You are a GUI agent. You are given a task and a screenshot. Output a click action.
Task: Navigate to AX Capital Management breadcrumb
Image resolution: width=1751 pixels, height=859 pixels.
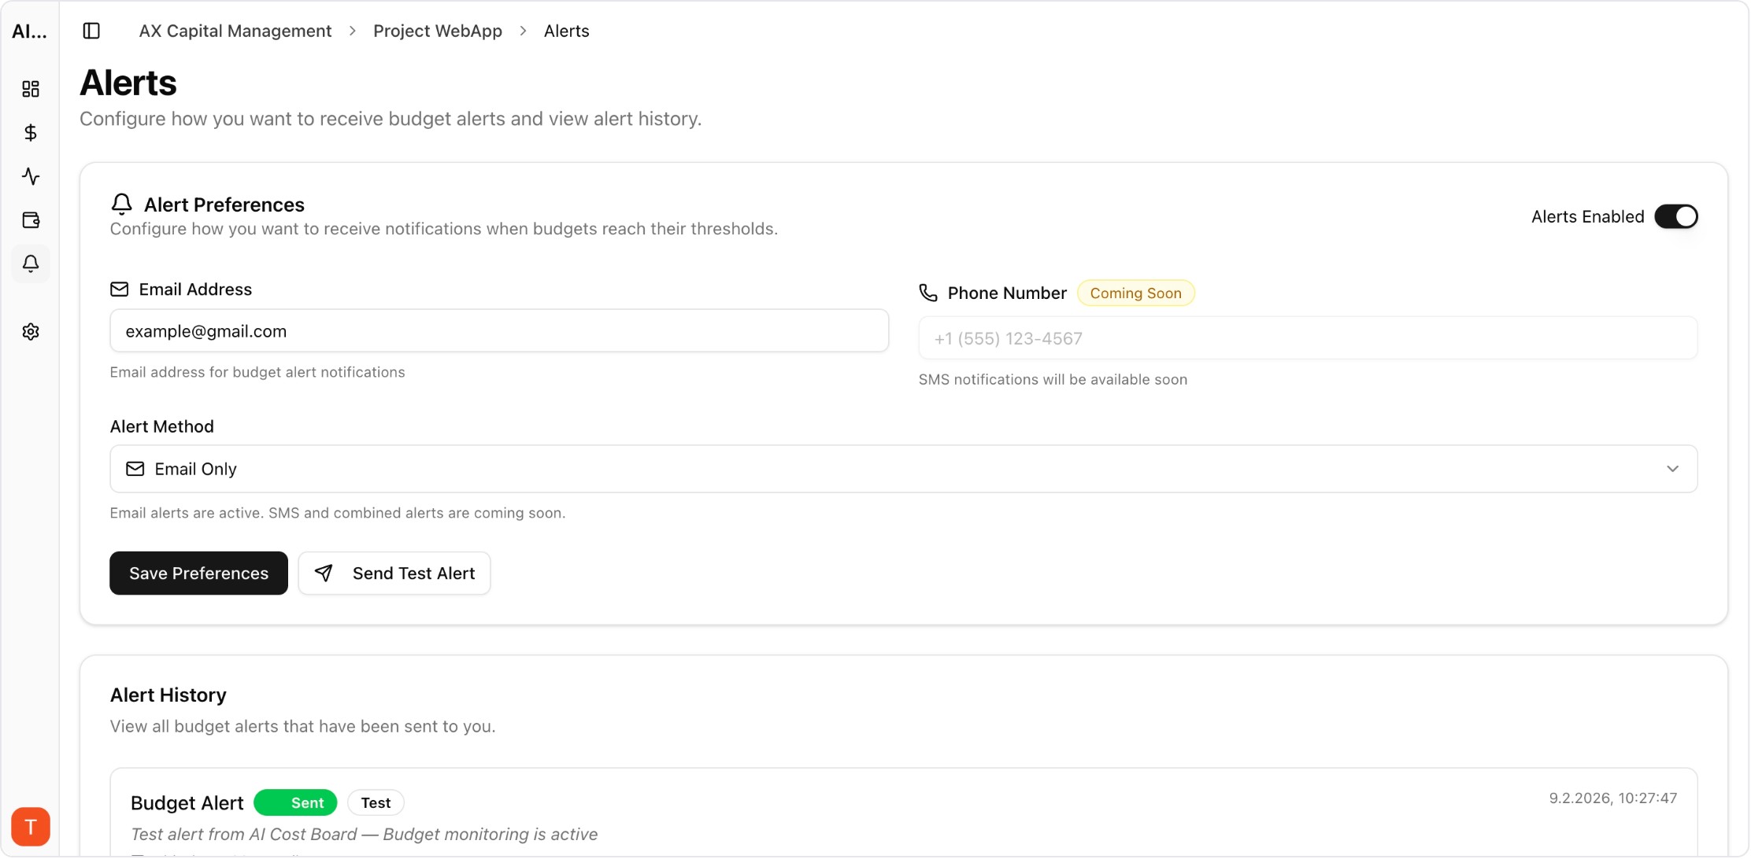235,31
